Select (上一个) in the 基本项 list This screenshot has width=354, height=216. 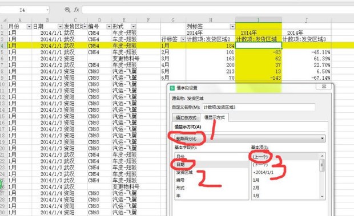[x=285, y=157]
